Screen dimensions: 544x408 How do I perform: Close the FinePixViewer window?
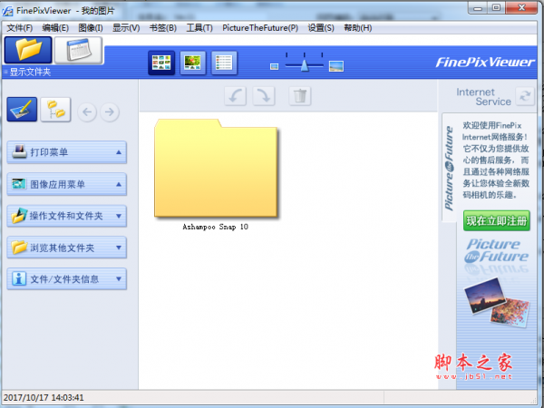(522, 7)
